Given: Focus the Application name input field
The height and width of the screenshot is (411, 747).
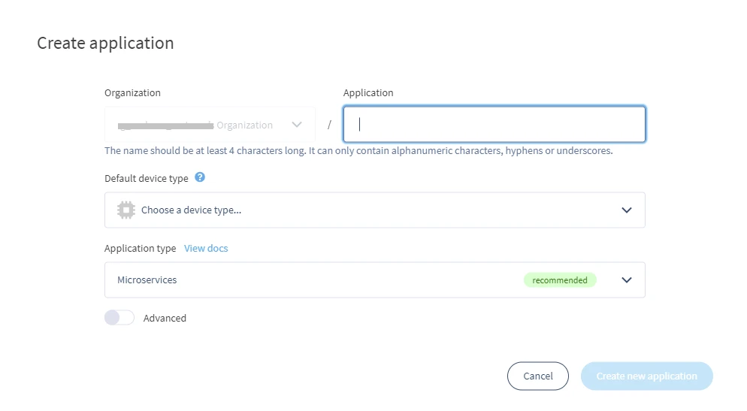Looking at the screenshot, I should click(494, 124).
